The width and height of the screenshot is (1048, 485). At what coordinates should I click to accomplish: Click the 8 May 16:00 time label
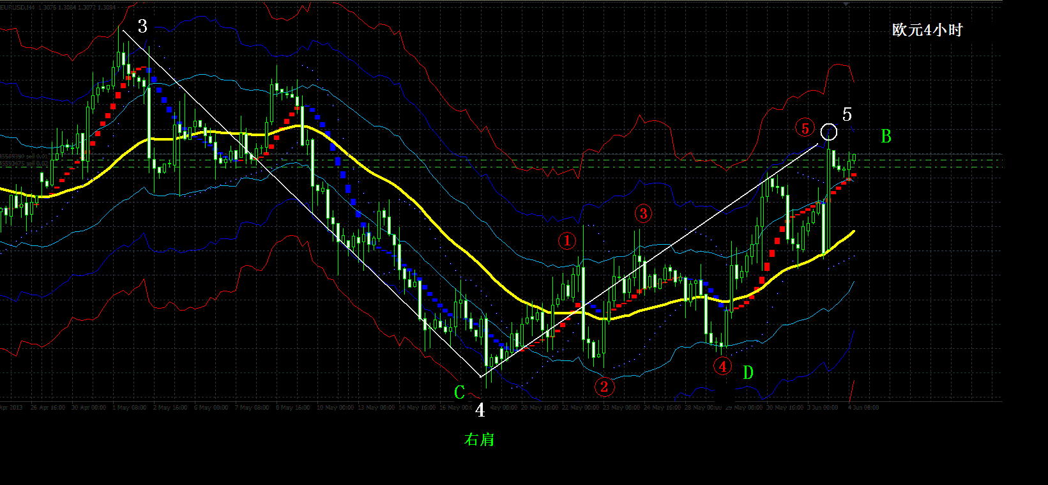point(293,408)
